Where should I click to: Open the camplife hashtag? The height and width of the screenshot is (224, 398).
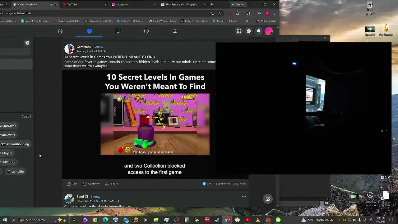tap(16, 171)
